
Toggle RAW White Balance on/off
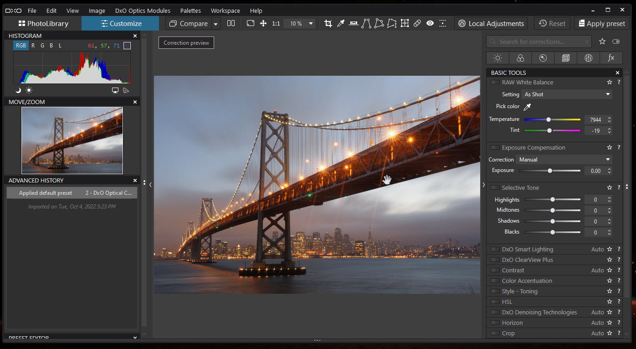point(495,83)
